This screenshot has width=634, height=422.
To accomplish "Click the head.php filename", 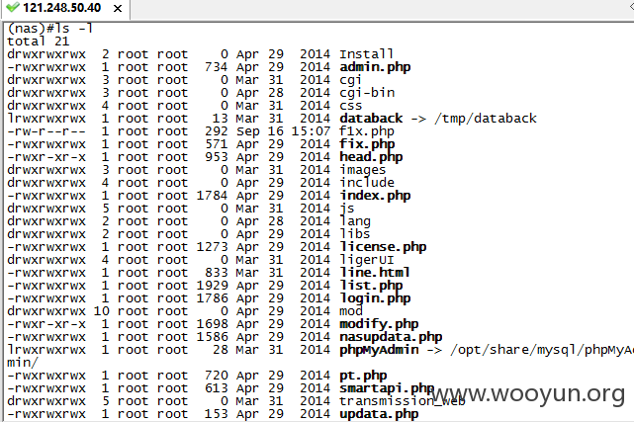I will (371, 157).
